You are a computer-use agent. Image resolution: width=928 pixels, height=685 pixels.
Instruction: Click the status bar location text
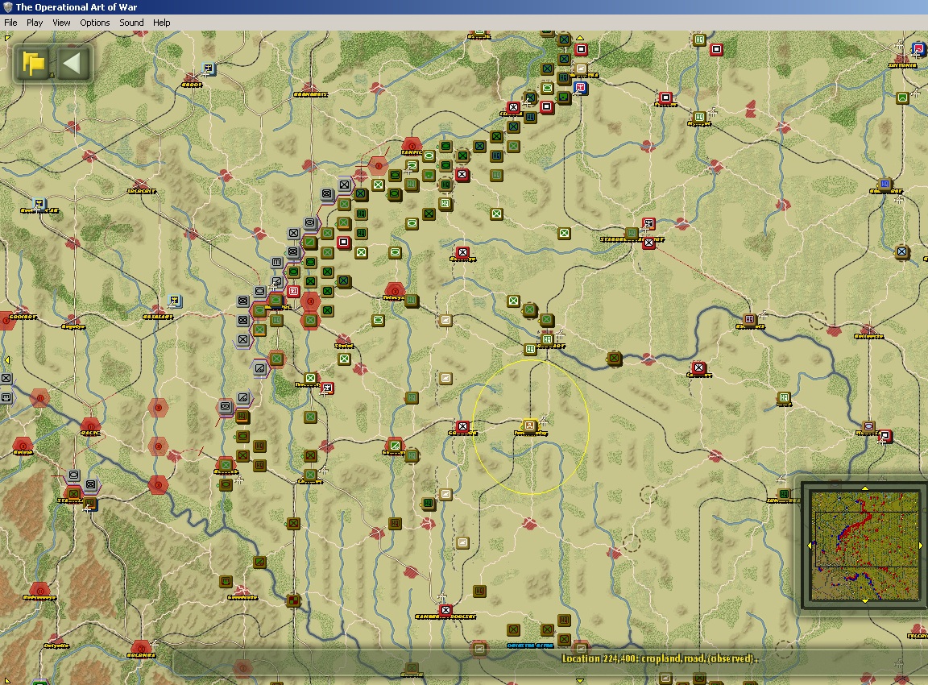659,658
